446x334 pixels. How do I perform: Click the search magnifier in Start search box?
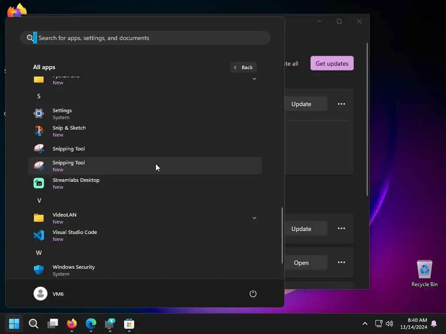coord(30,38)
